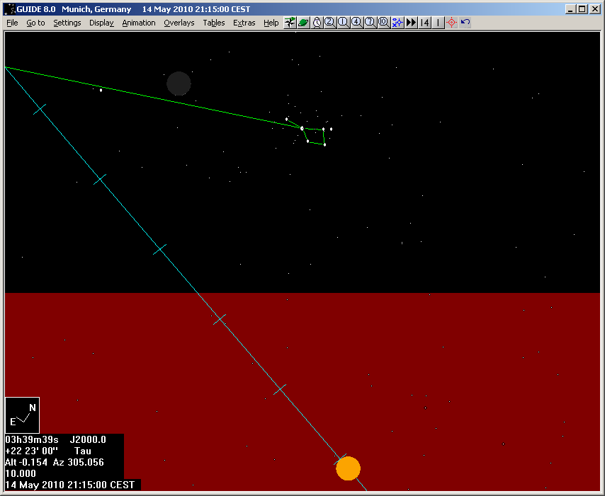This screenshot has width=605, height=496.
Task: Select zoom level 1 magnifier icon
Action: point(343,23)
